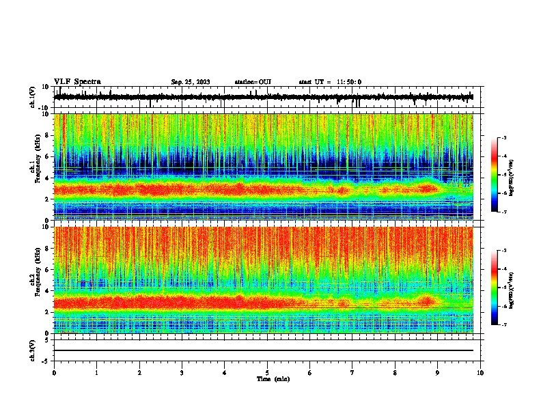Click time axis tick label "7"
Viewport: 541px width, 418px height.
click(352, 373)
